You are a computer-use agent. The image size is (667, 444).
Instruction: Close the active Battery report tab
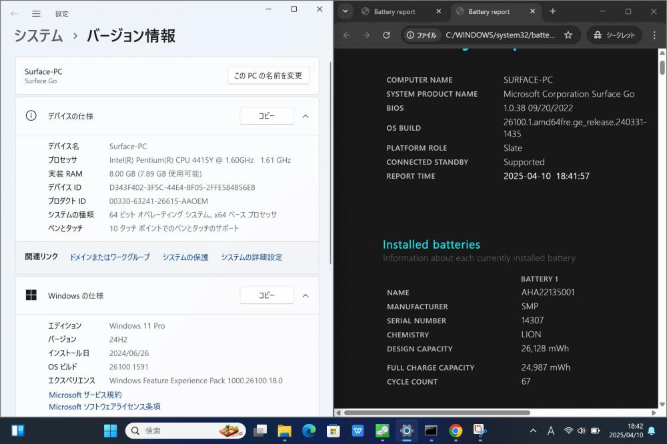click(532, 11)
